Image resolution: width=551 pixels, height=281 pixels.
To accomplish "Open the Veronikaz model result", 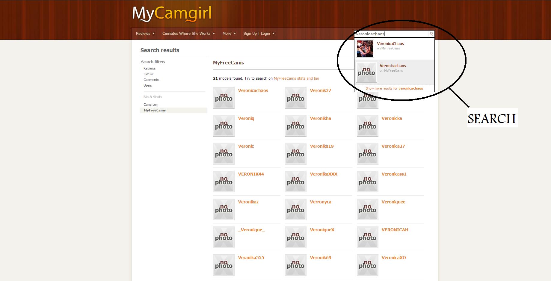I will [x=248, y=202].
